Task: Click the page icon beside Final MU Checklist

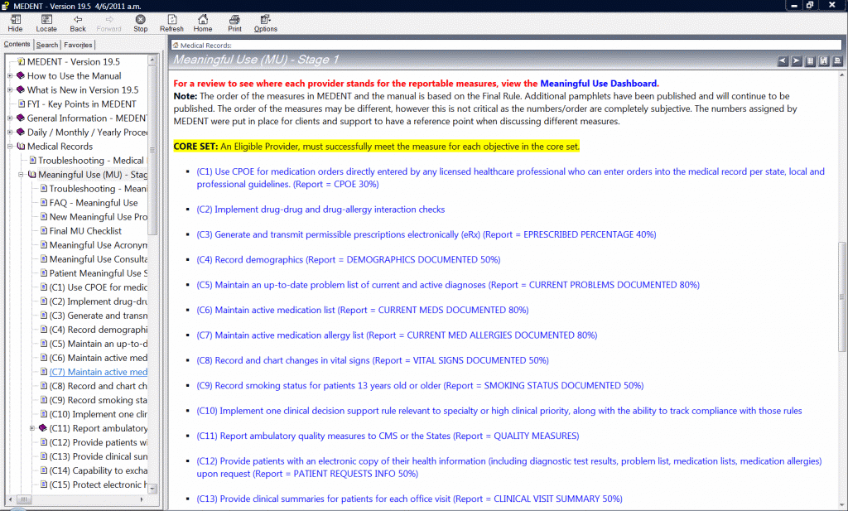Action: coord(44,231)
